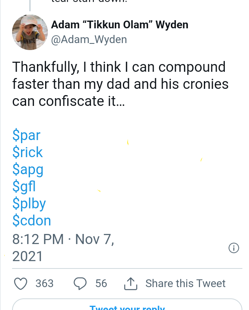Select the $apg cashtag
Screen dimensions: 249x310
pyautogui.click(x=28, y=170)
